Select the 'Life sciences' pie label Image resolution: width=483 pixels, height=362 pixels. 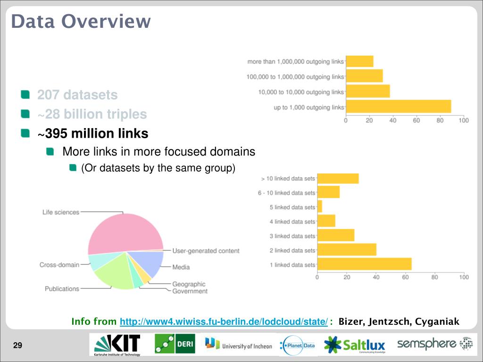61,213
